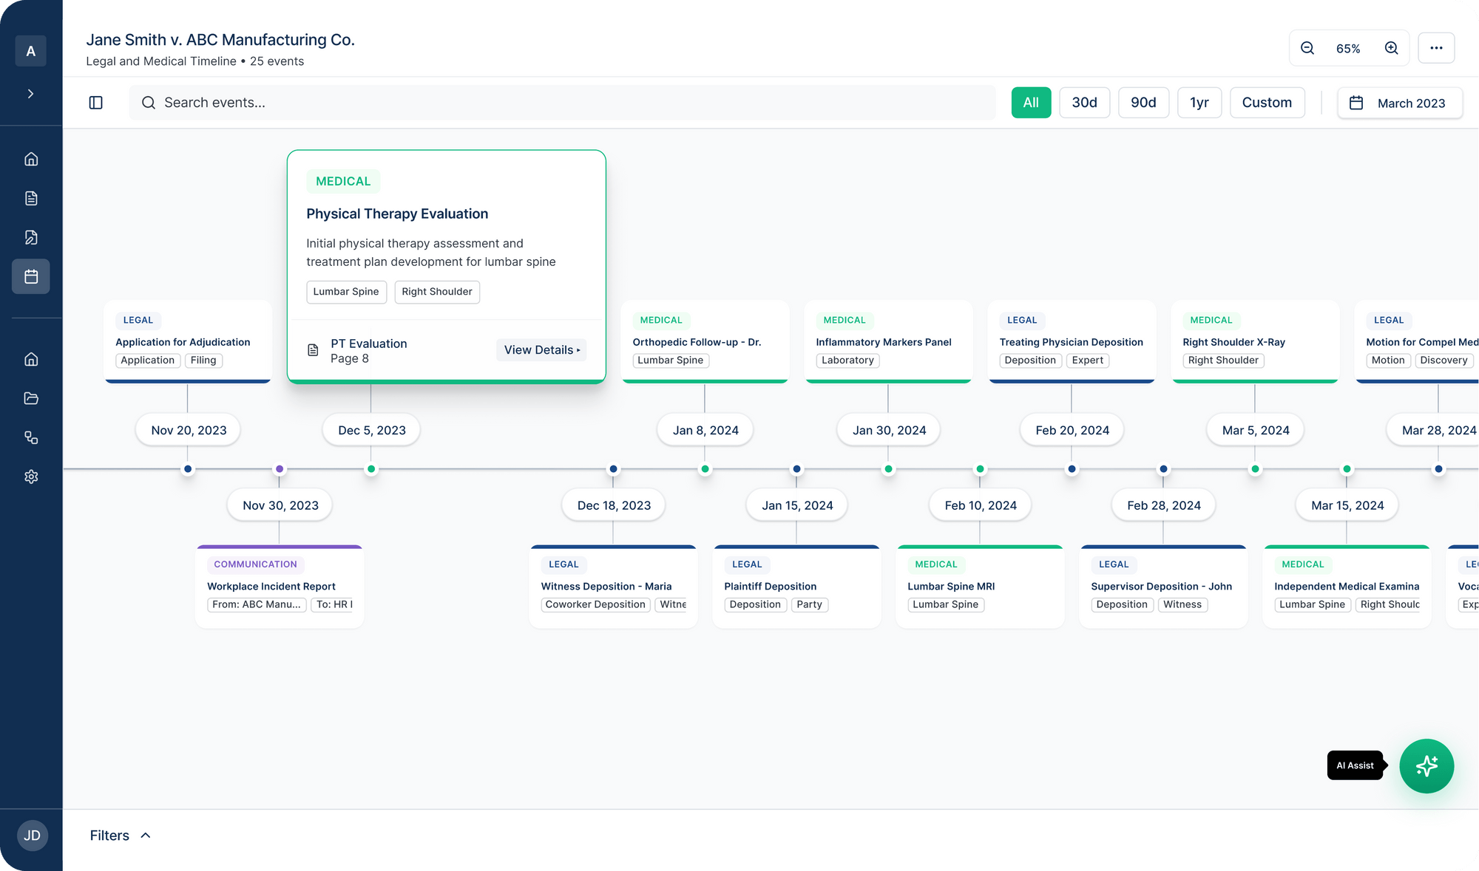Expand the Filters panel chevron
Image resolution: width=1479 pixels, height=871 pixels.
pyautogui.click(x=146, y=836)
